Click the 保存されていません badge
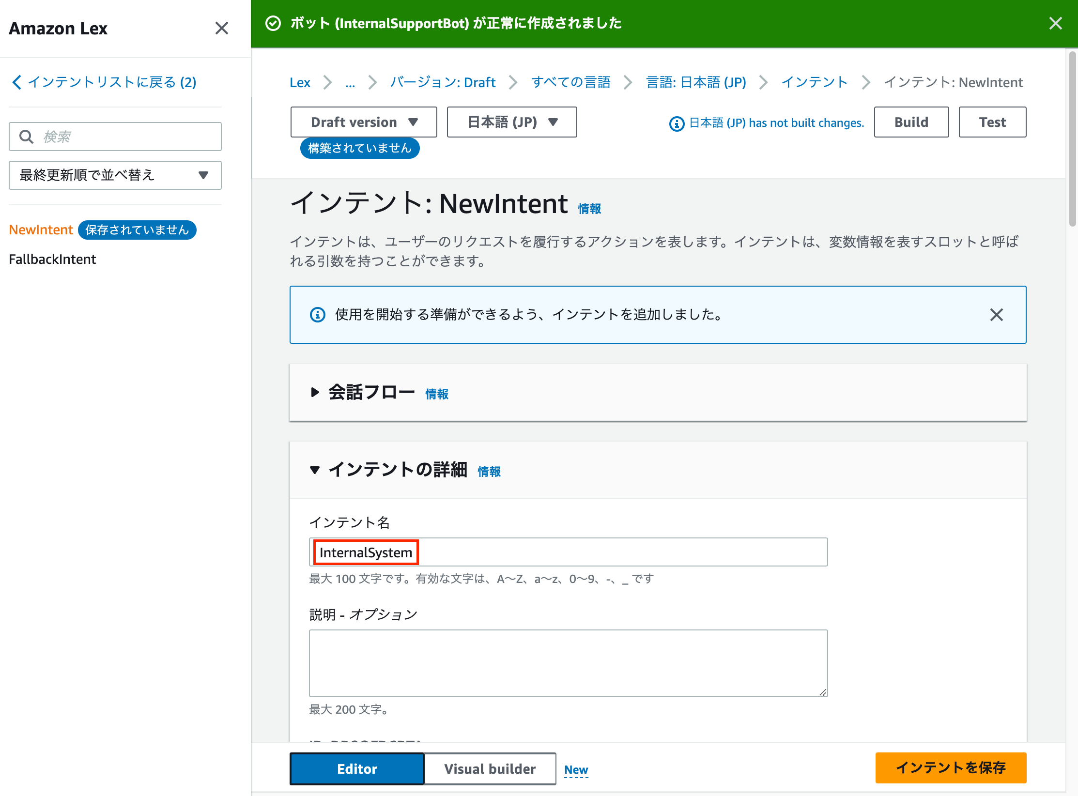This screenshot has height=796, width=1078. point(137,230)
